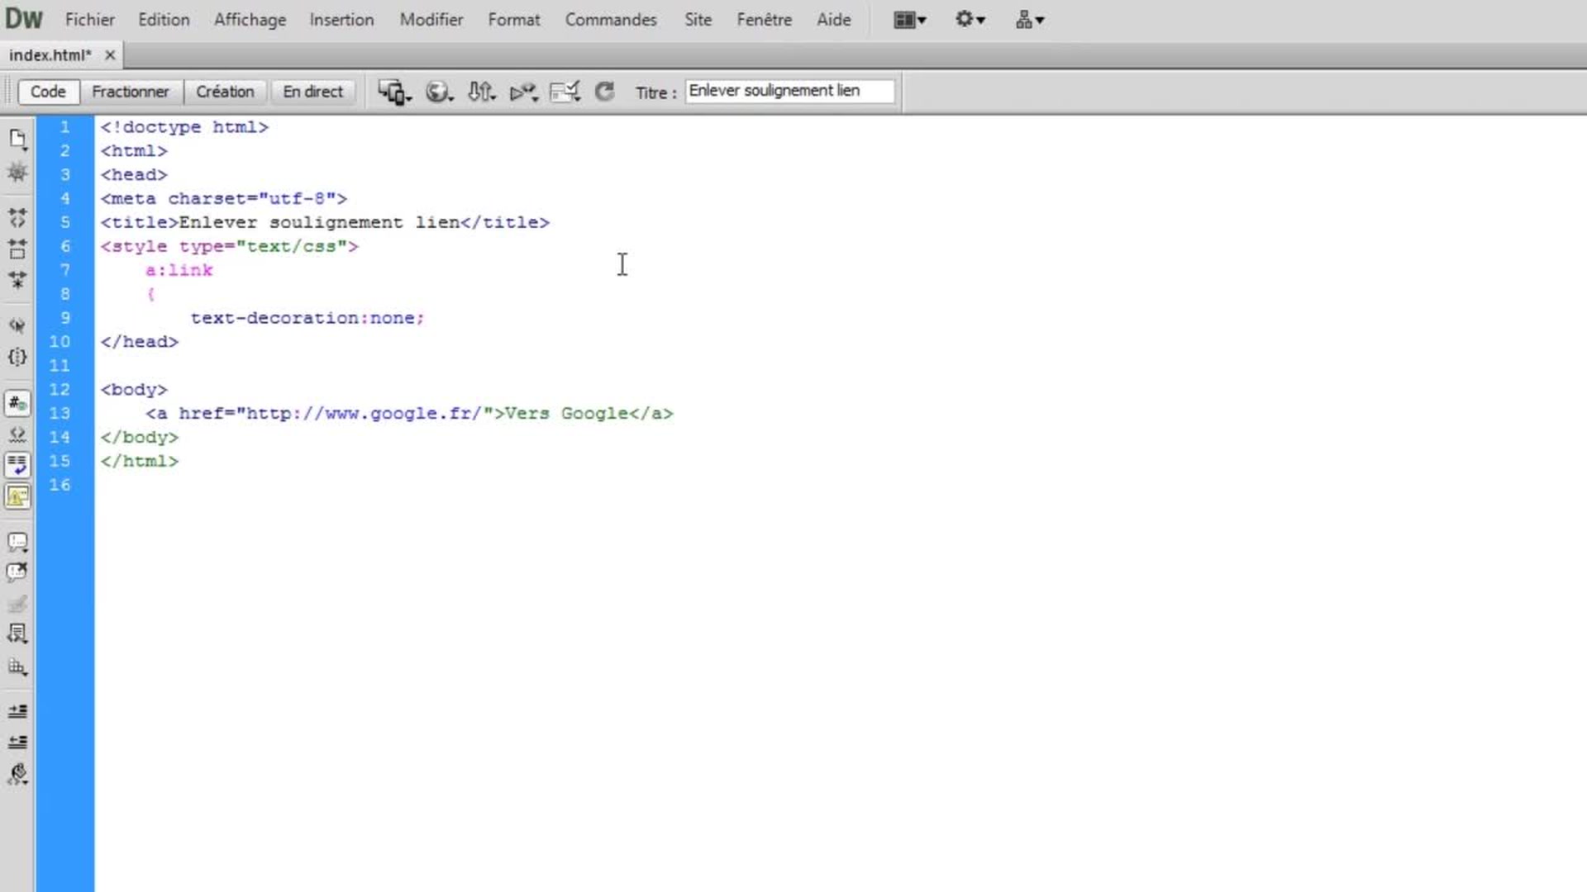Click the Balance Braces icon

pyautogui.click(x=17, y=357)
